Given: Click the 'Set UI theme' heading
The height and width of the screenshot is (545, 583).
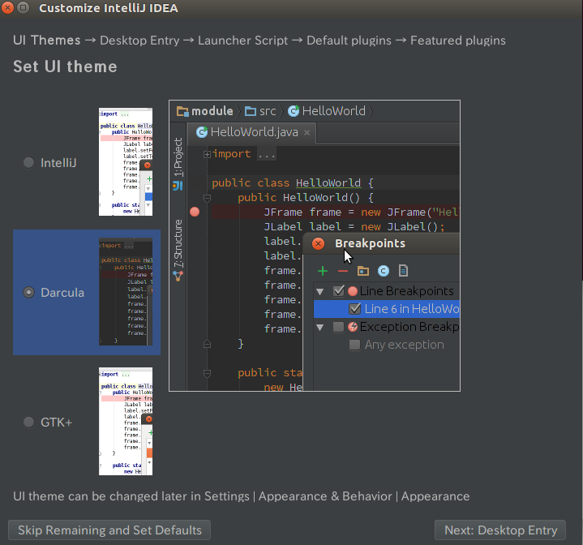Looking at the screenshot, I should tap(65, 67).
